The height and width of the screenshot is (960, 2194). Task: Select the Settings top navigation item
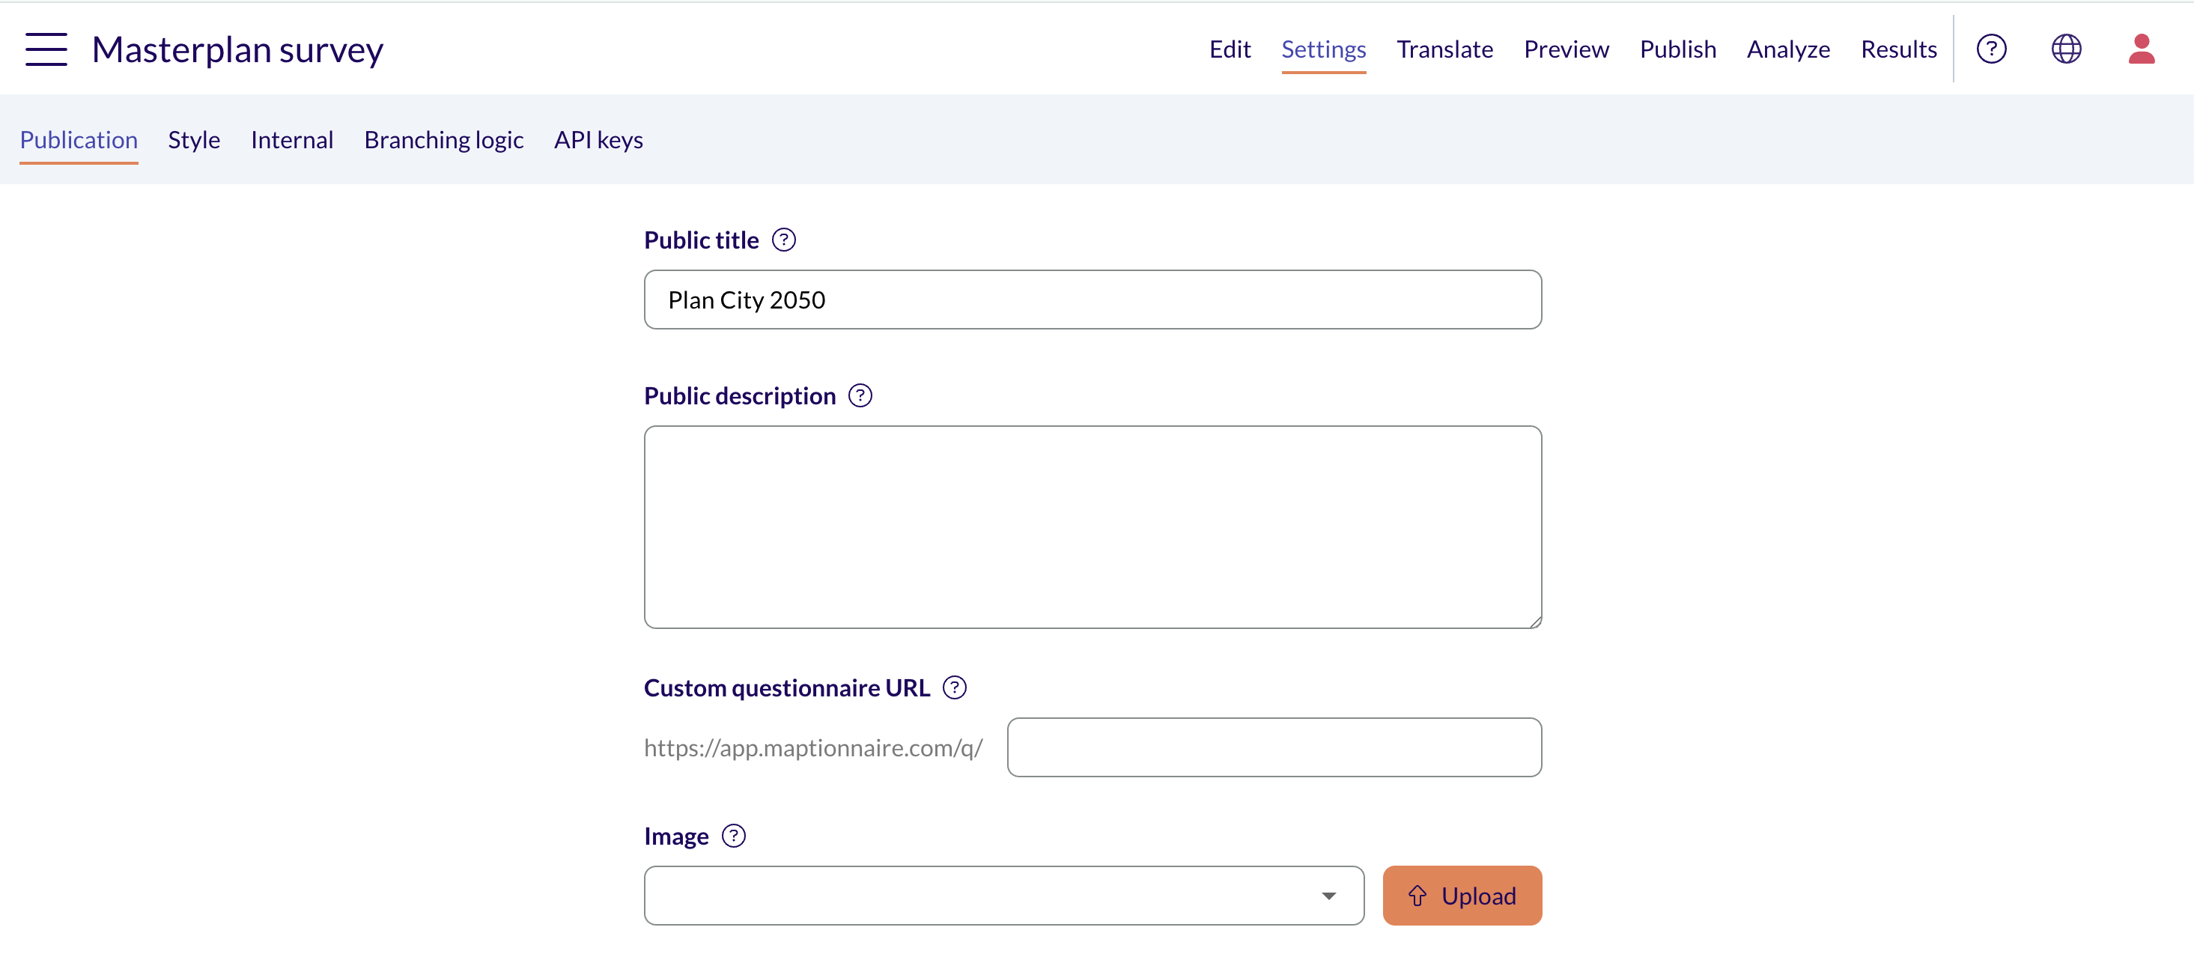pos(1324,49)
